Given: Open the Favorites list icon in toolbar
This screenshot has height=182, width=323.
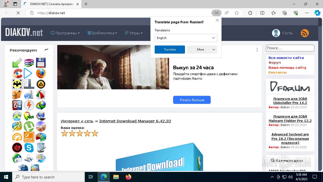Looking at the screenshot, I should point(274,13).
